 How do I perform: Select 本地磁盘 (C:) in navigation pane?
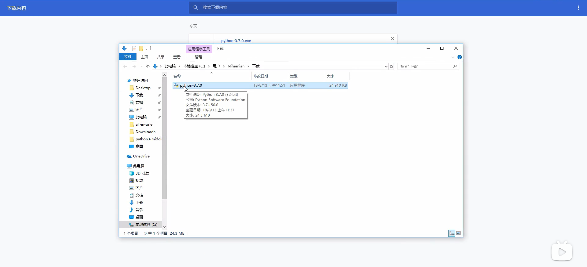click(146, 225)
